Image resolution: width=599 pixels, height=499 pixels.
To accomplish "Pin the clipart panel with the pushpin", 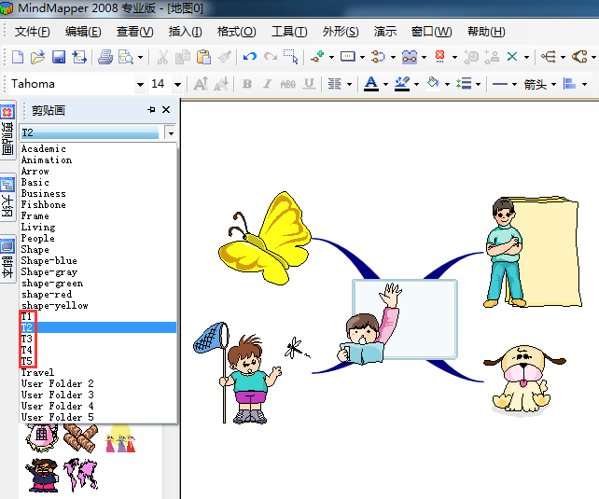I will pos(152,110).
